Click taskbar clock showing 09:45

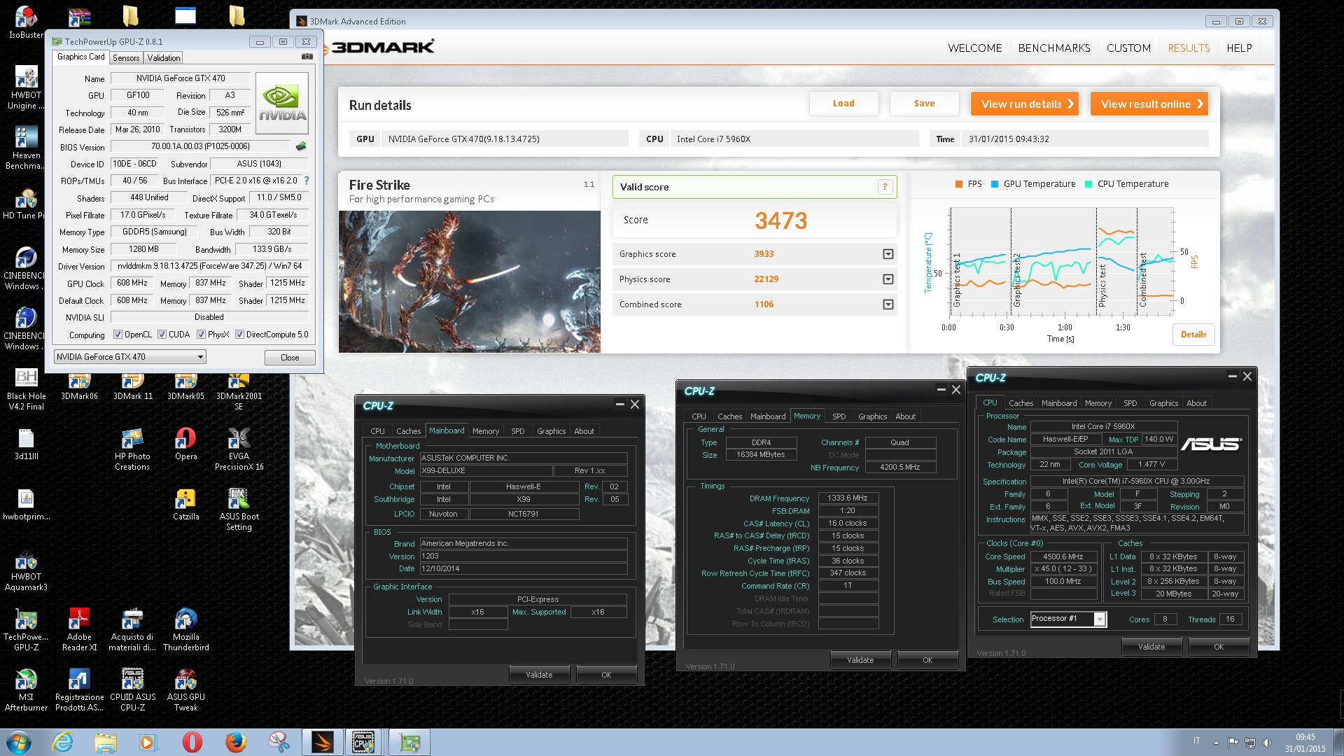click(x=1305, y=743)
